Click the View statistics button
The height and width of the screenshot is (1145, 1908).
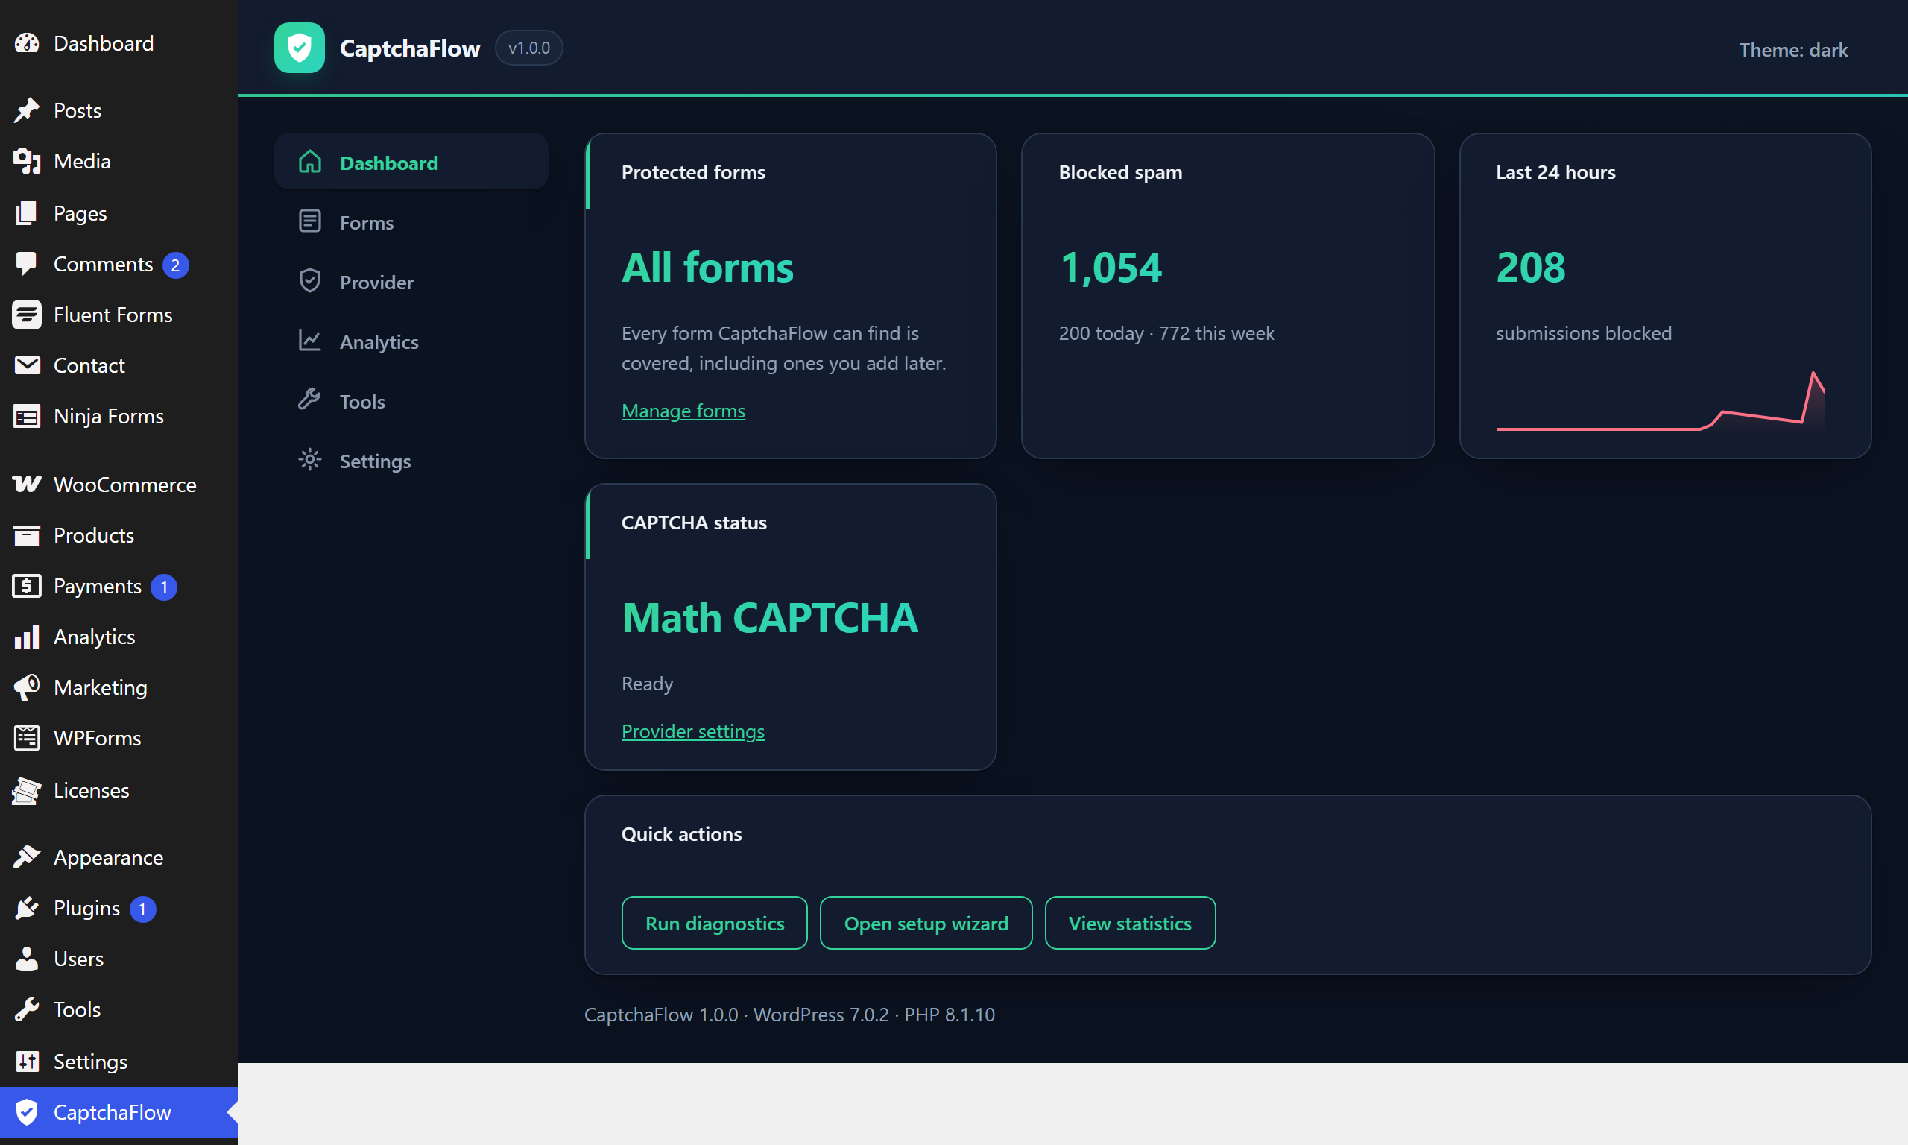(1130, 923)
